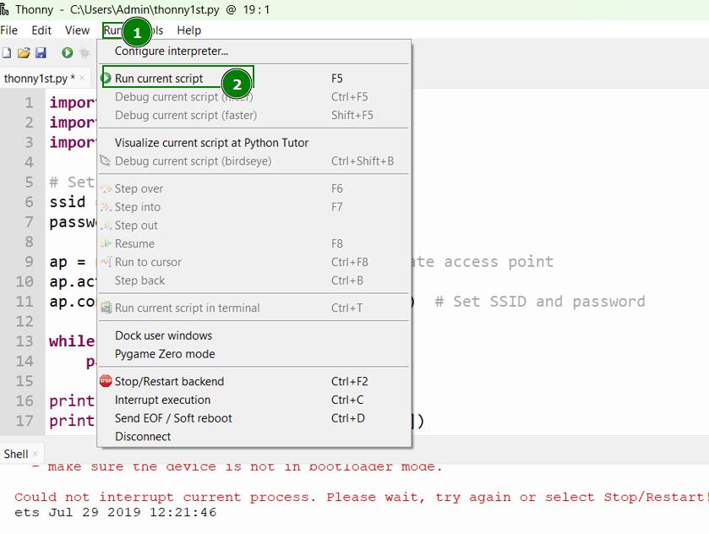Choose Step into menu entry
This screenshot has width=709, height=534.
tap(254, 207)
